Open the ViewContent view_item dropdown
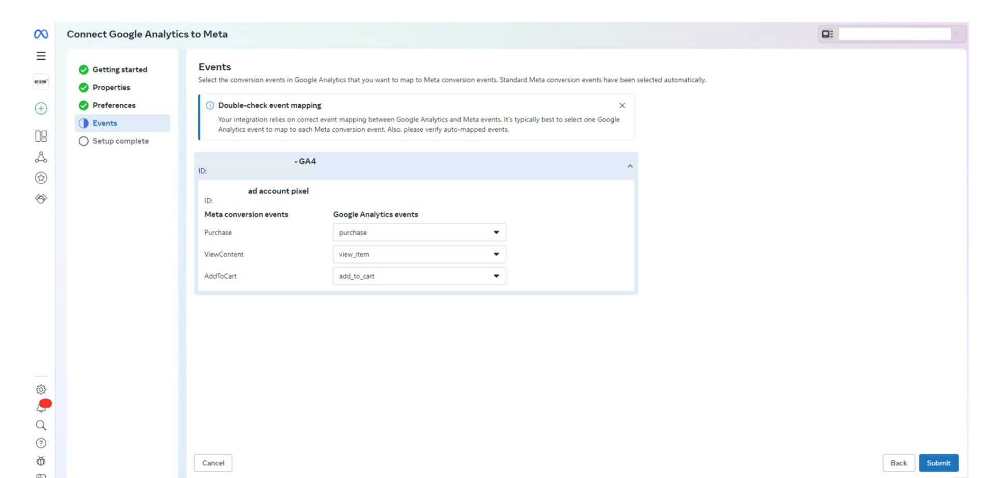The height and width of the screenshot is (478, 996). click(419, 254)
